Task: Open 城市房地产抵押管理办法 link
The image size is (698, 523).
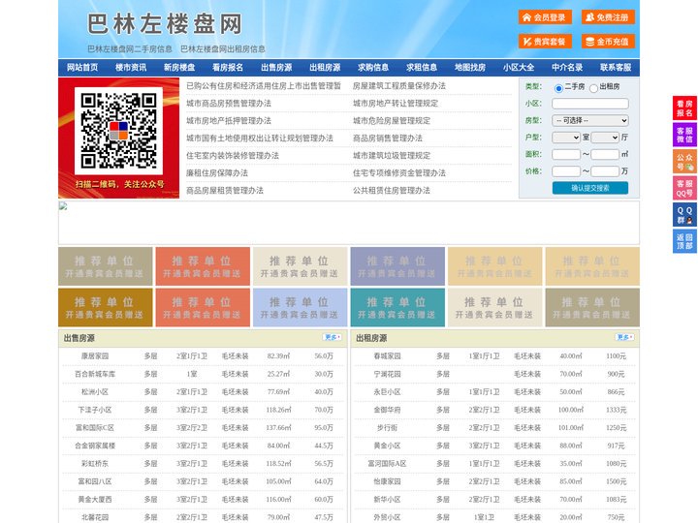Action: coord(229,120)
